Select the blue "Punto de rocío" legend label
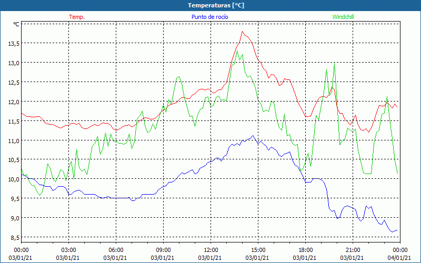421x263 pixels. 209,17
